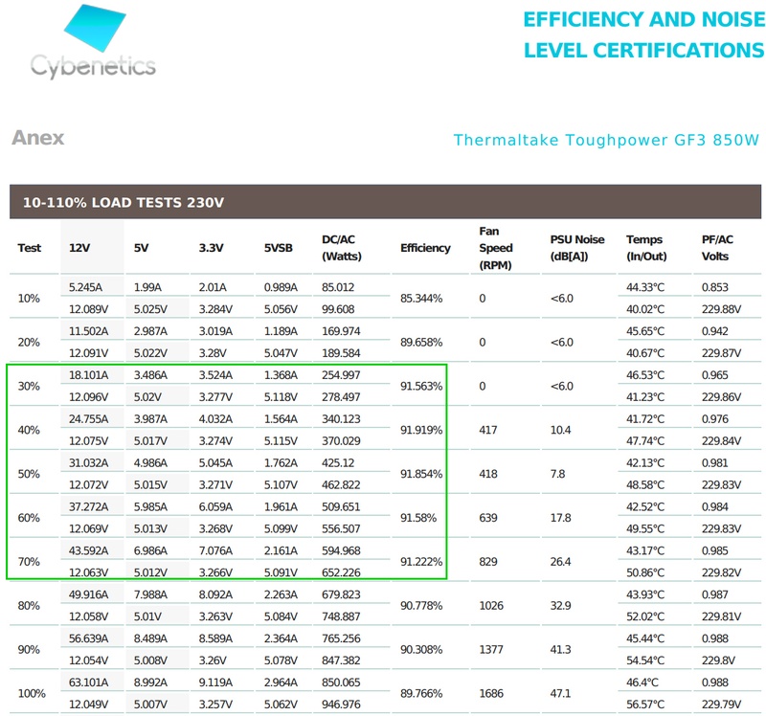Click the "Temps (In/Out)" column header
The width and height of the screenshot is (766, 716).
coord(647,248)
